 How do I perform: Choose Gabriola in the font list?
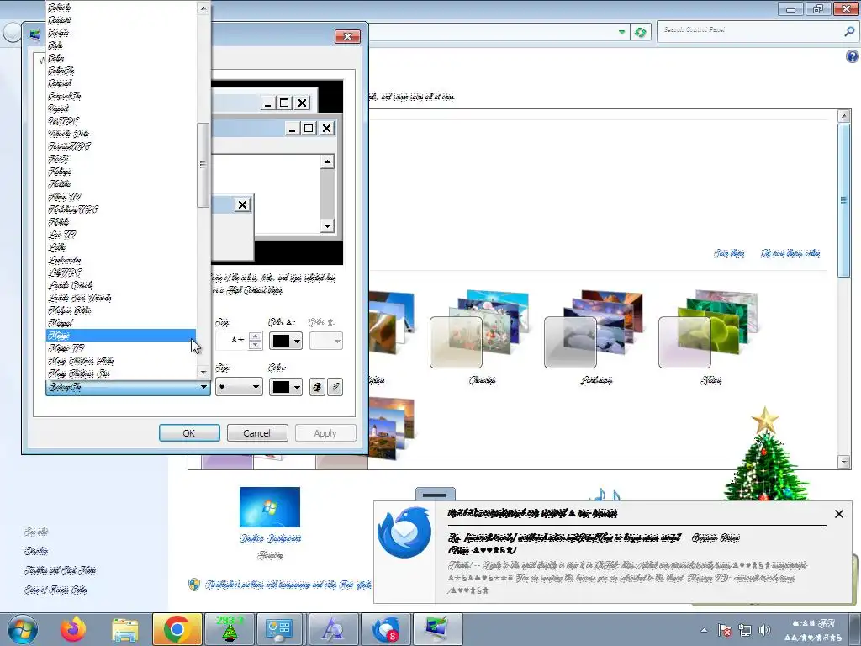click(121, 8)
